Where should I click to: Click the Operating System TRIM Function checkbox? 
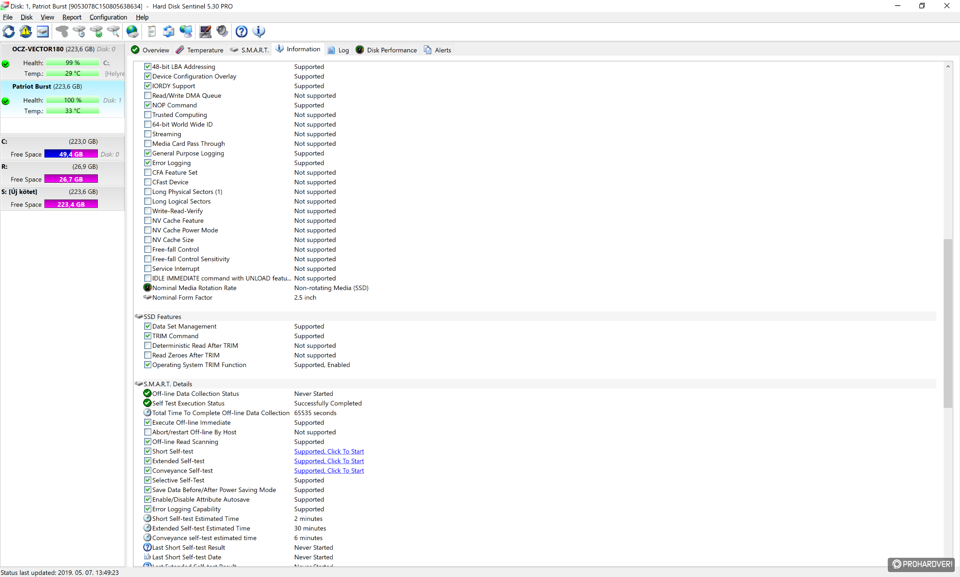pyautogui.click(x=148, y=365)
